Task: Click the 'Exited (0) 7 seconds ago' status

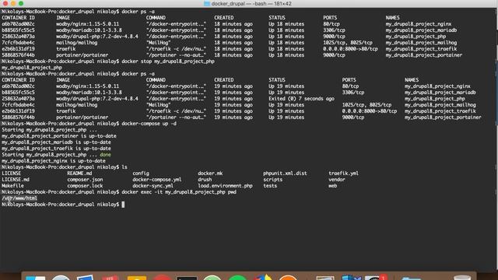Action: [x=301, y=99]
